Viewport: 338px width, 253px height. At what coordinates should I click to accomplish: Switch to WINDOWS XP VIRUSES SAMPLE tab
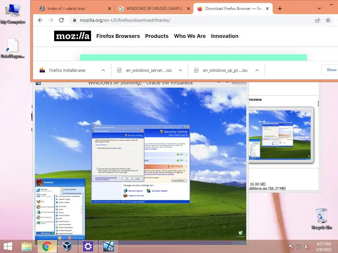click(x=154, y=9)
